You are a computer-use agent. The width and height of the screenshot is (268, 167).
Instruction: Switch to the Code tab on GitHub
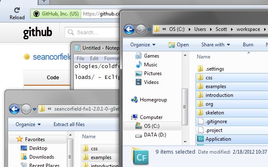[53, 78]
